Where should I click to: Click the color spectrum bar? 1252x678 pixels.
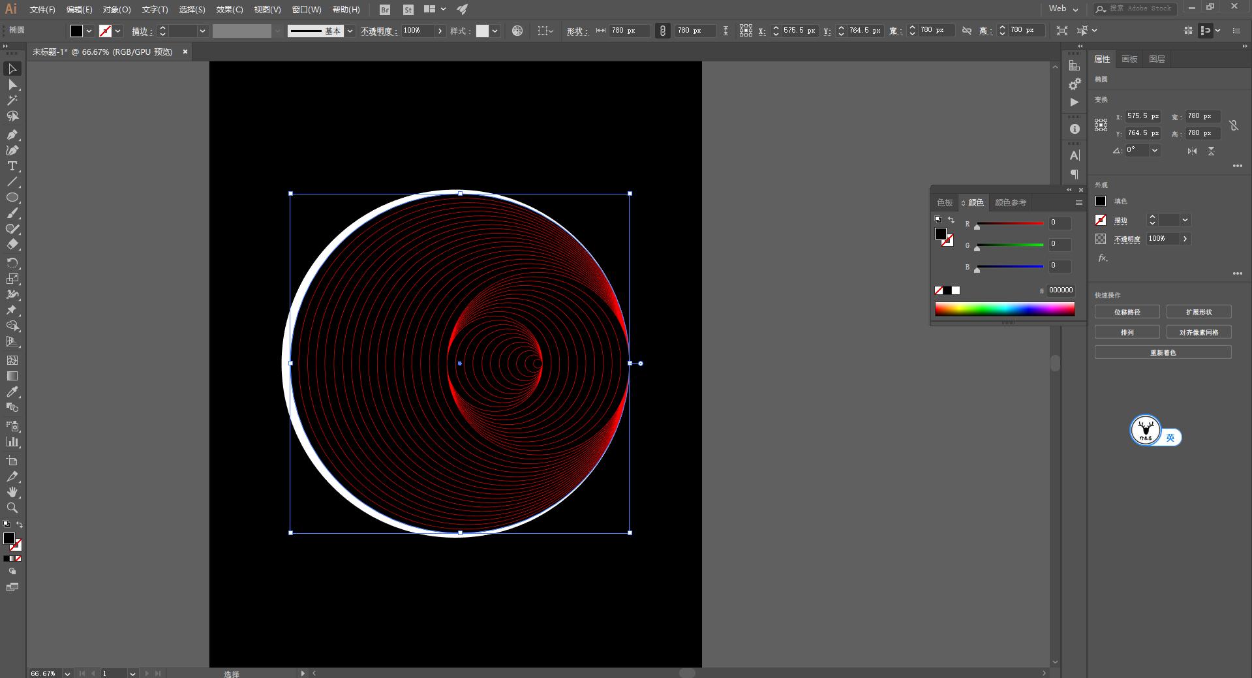tap(1004, 309)
